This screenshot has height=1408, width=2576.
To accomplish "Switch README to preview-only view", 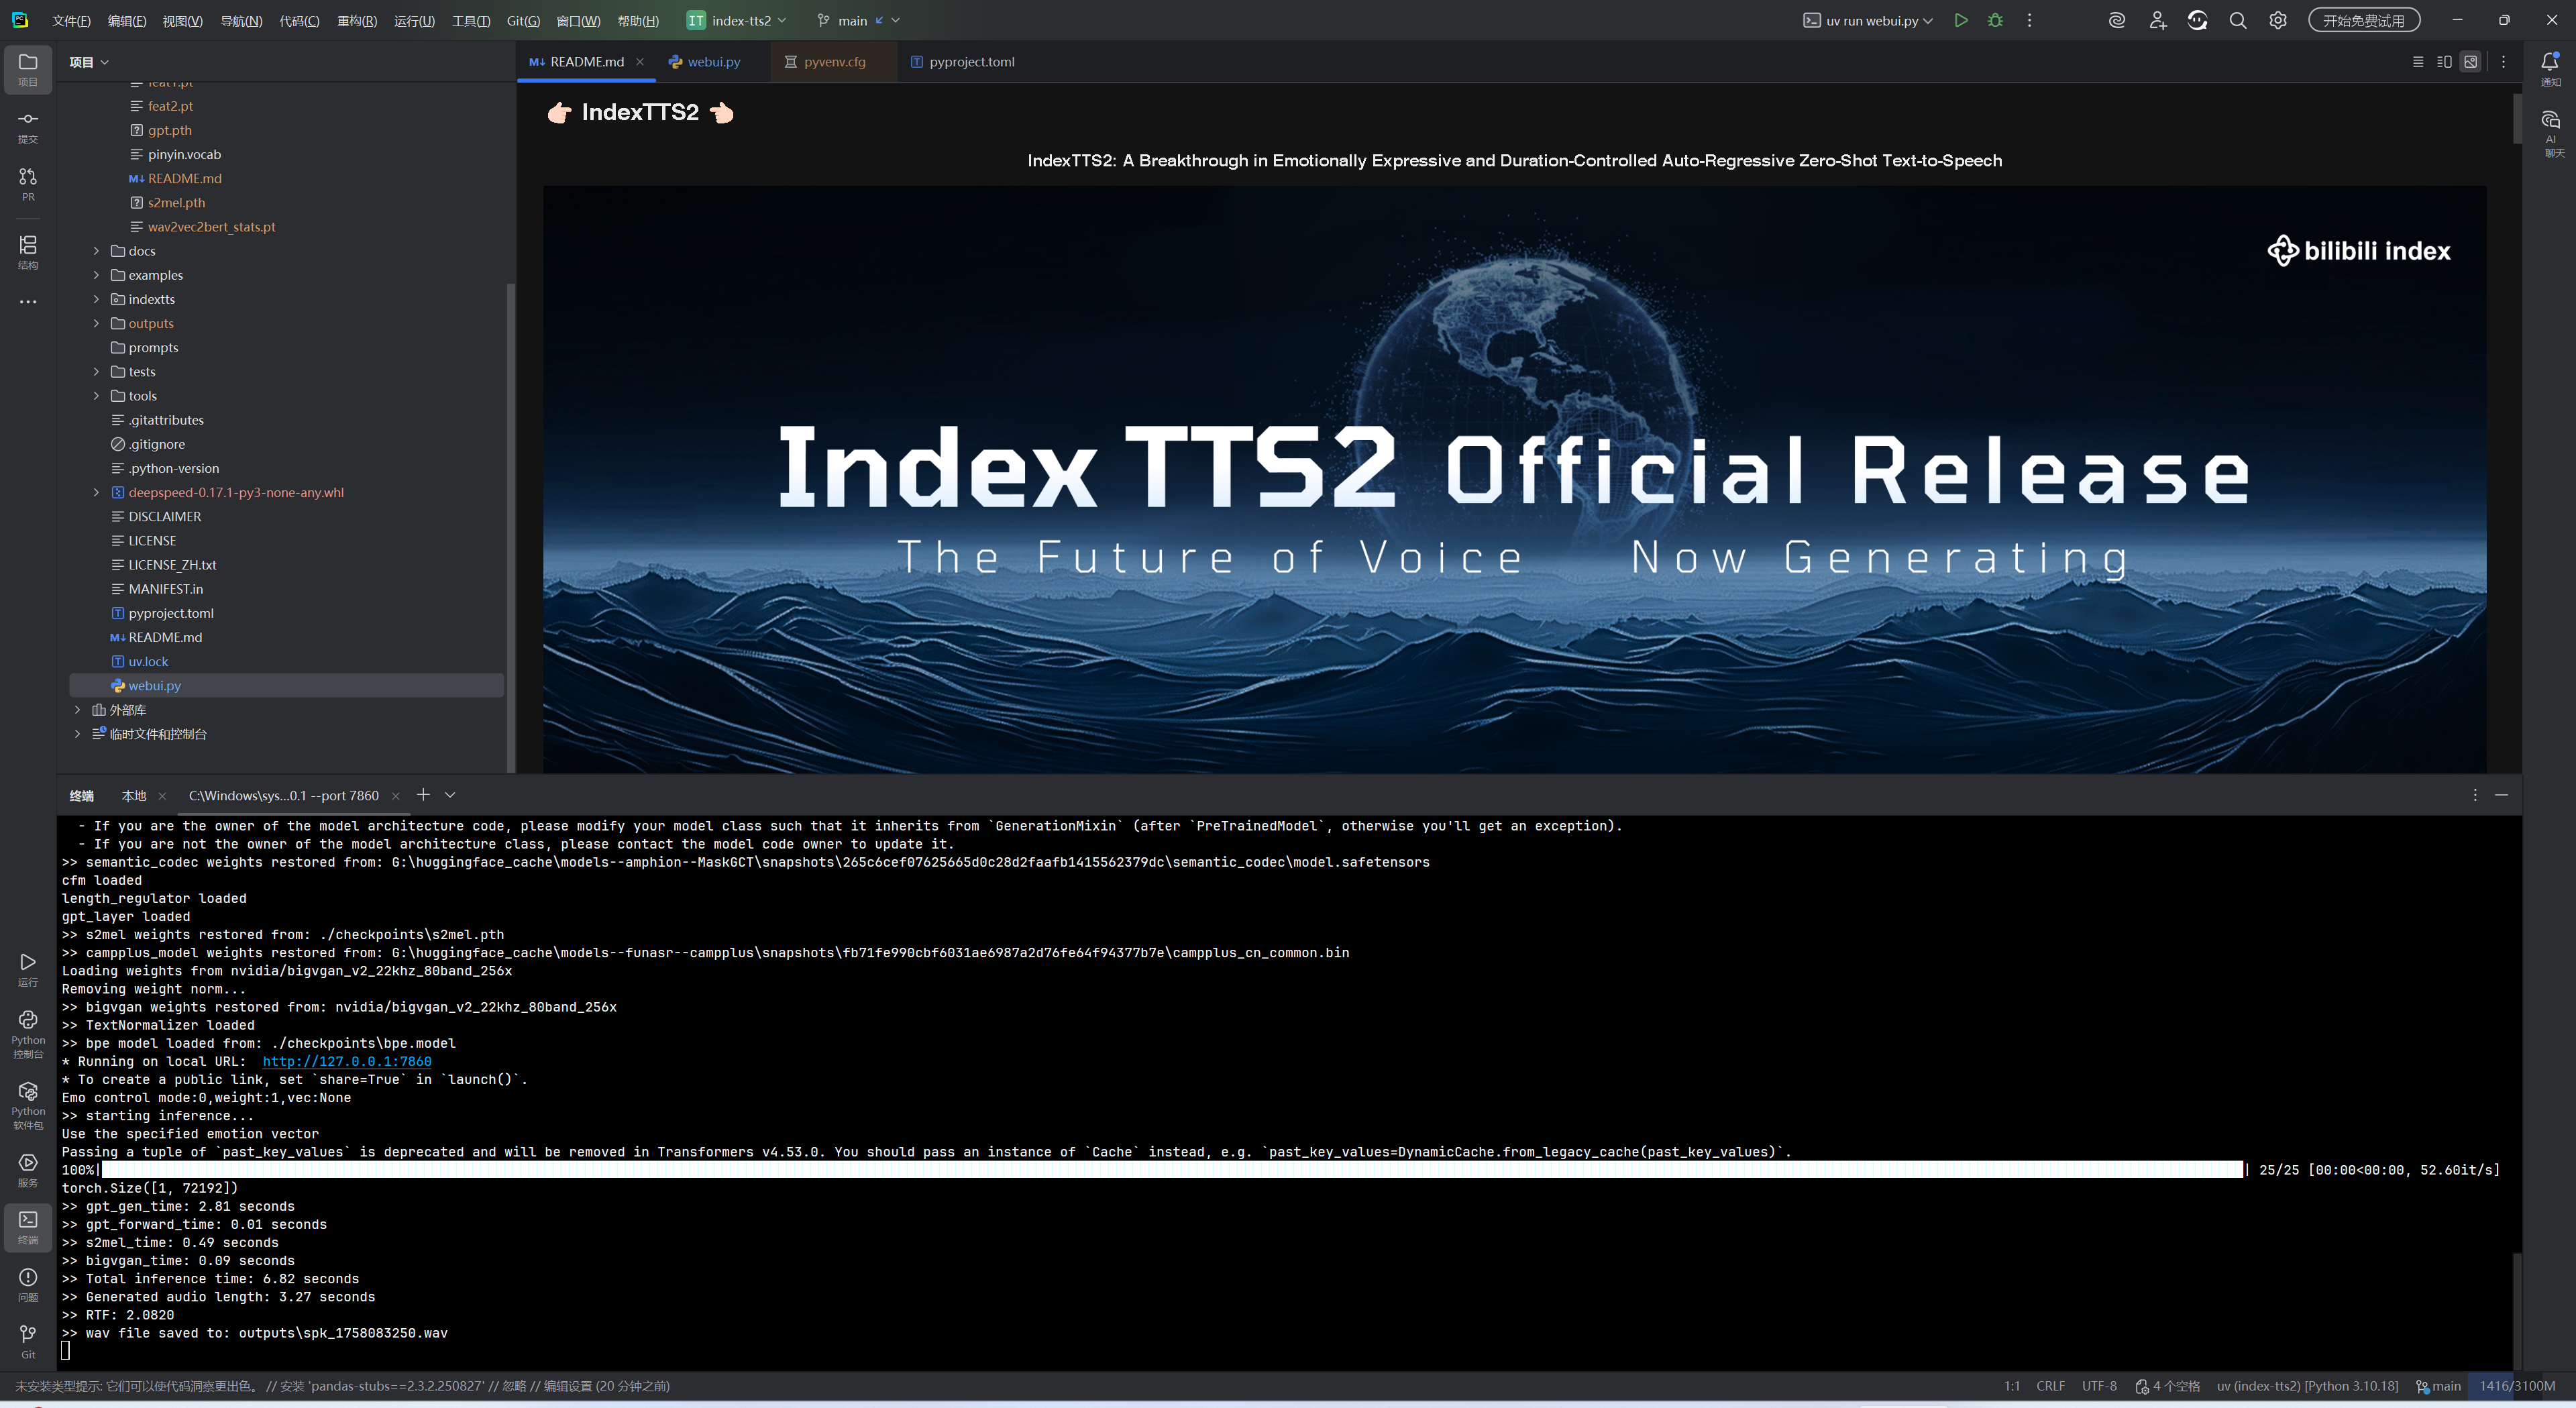I will click(2471, 62).
